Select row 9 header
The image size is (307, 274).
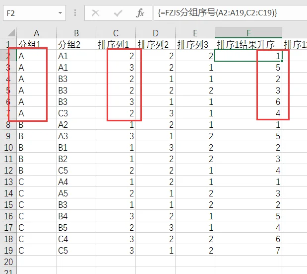8,136
